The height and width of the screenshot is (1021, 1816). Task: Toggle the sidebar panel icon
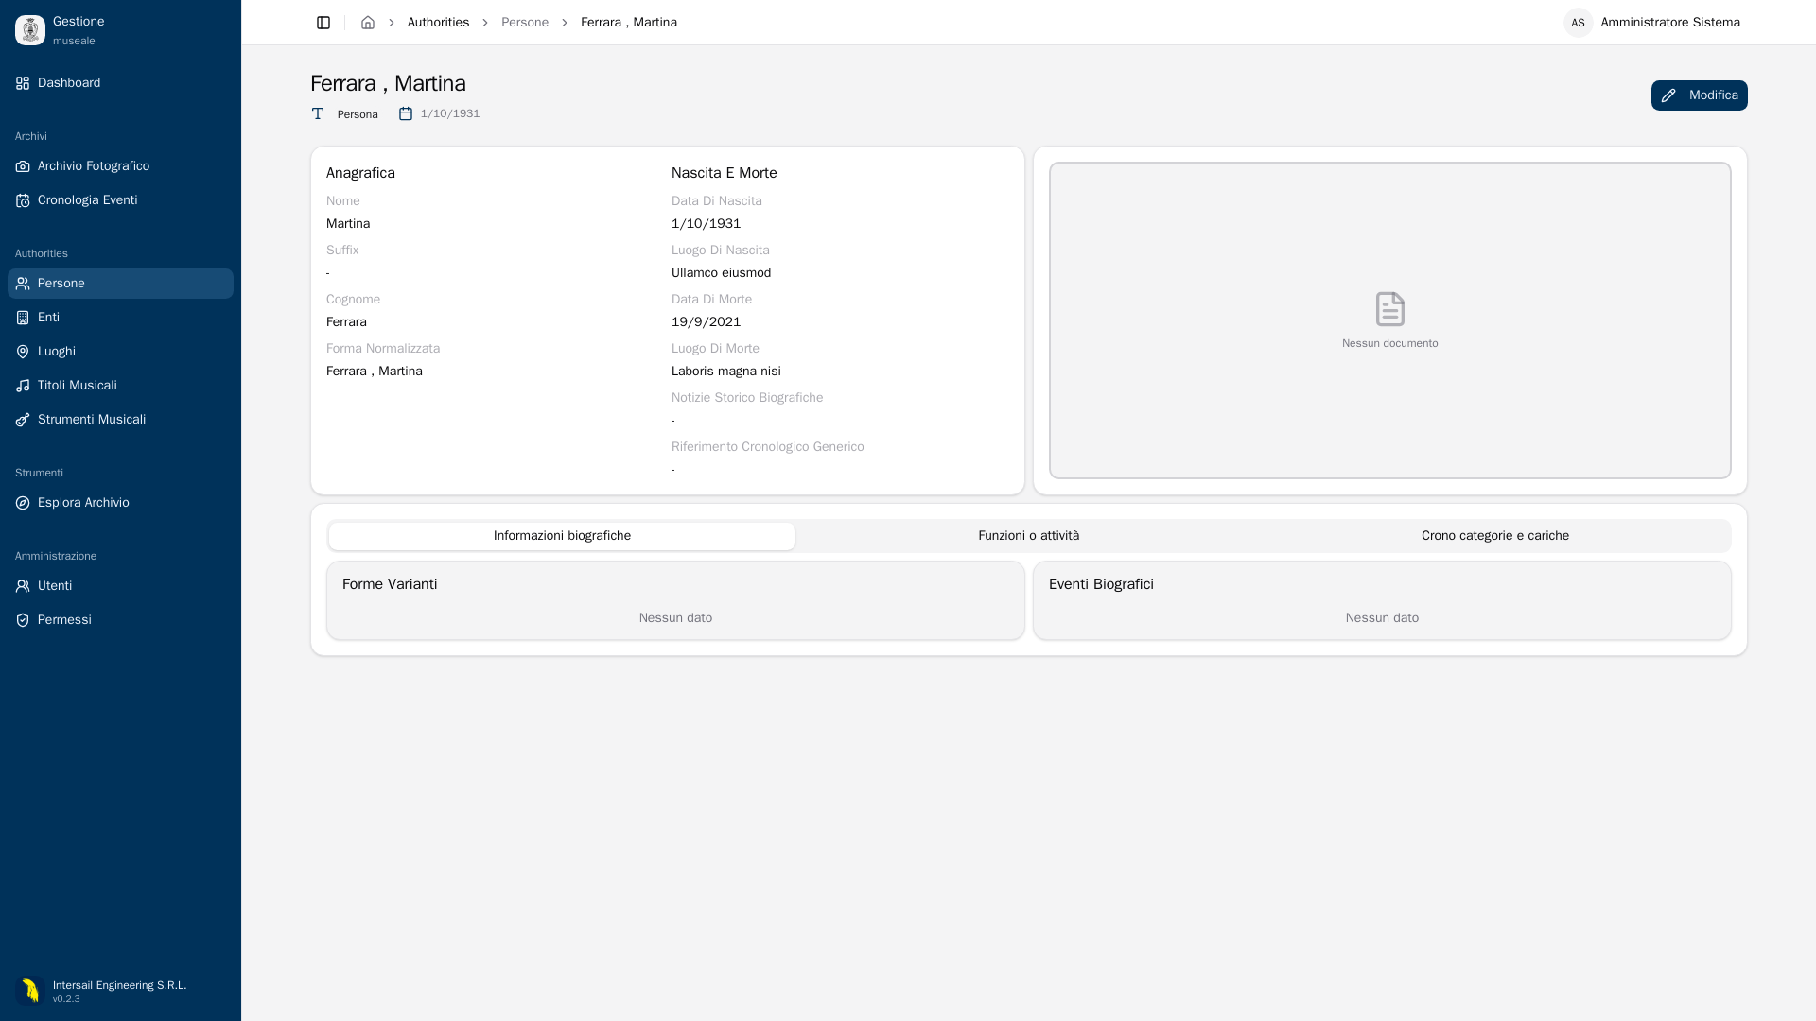coord(323,23)
